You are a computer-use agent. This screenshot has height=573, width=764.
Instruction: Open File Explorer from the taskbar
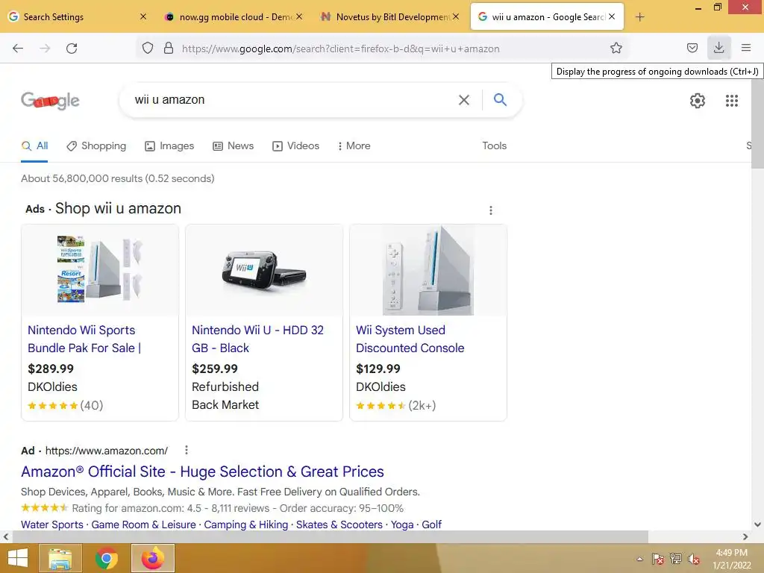point(60,558)
